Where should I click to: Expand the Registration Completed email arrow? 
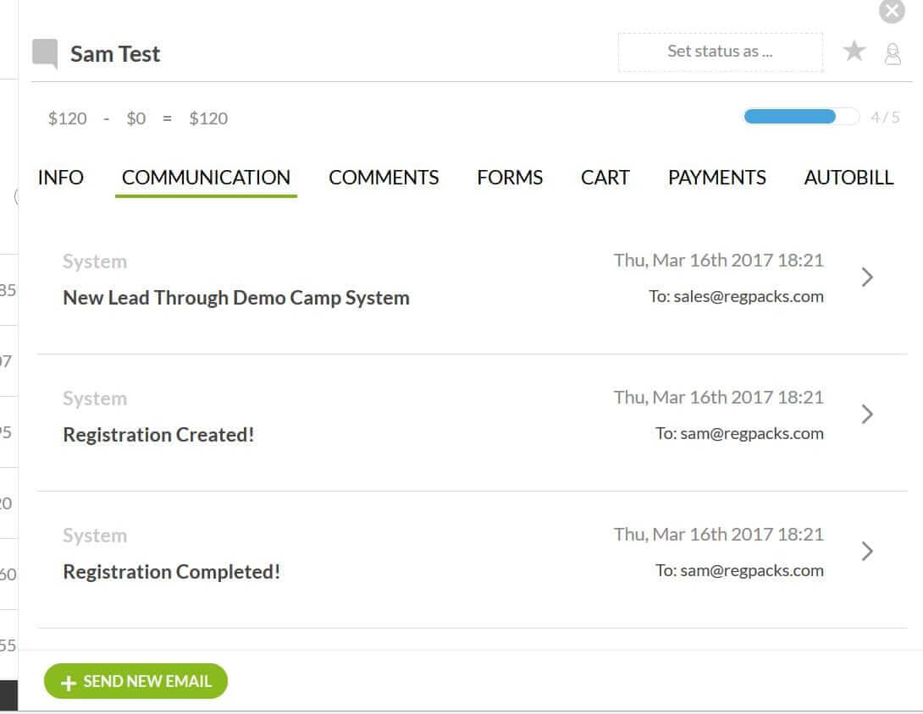point(866,552)
